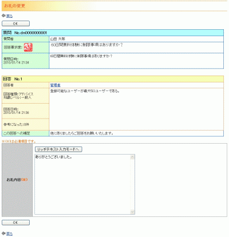The image size is (229, 237).
Task: Click the text area scroll down arrow
Action: pyautogui.click(x=132, y=212)
